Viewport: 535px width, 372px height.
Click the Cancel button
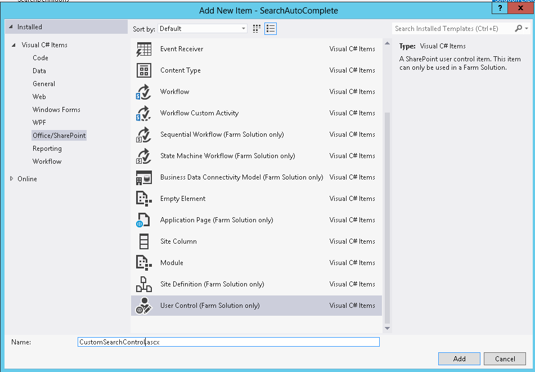(505, 358)
